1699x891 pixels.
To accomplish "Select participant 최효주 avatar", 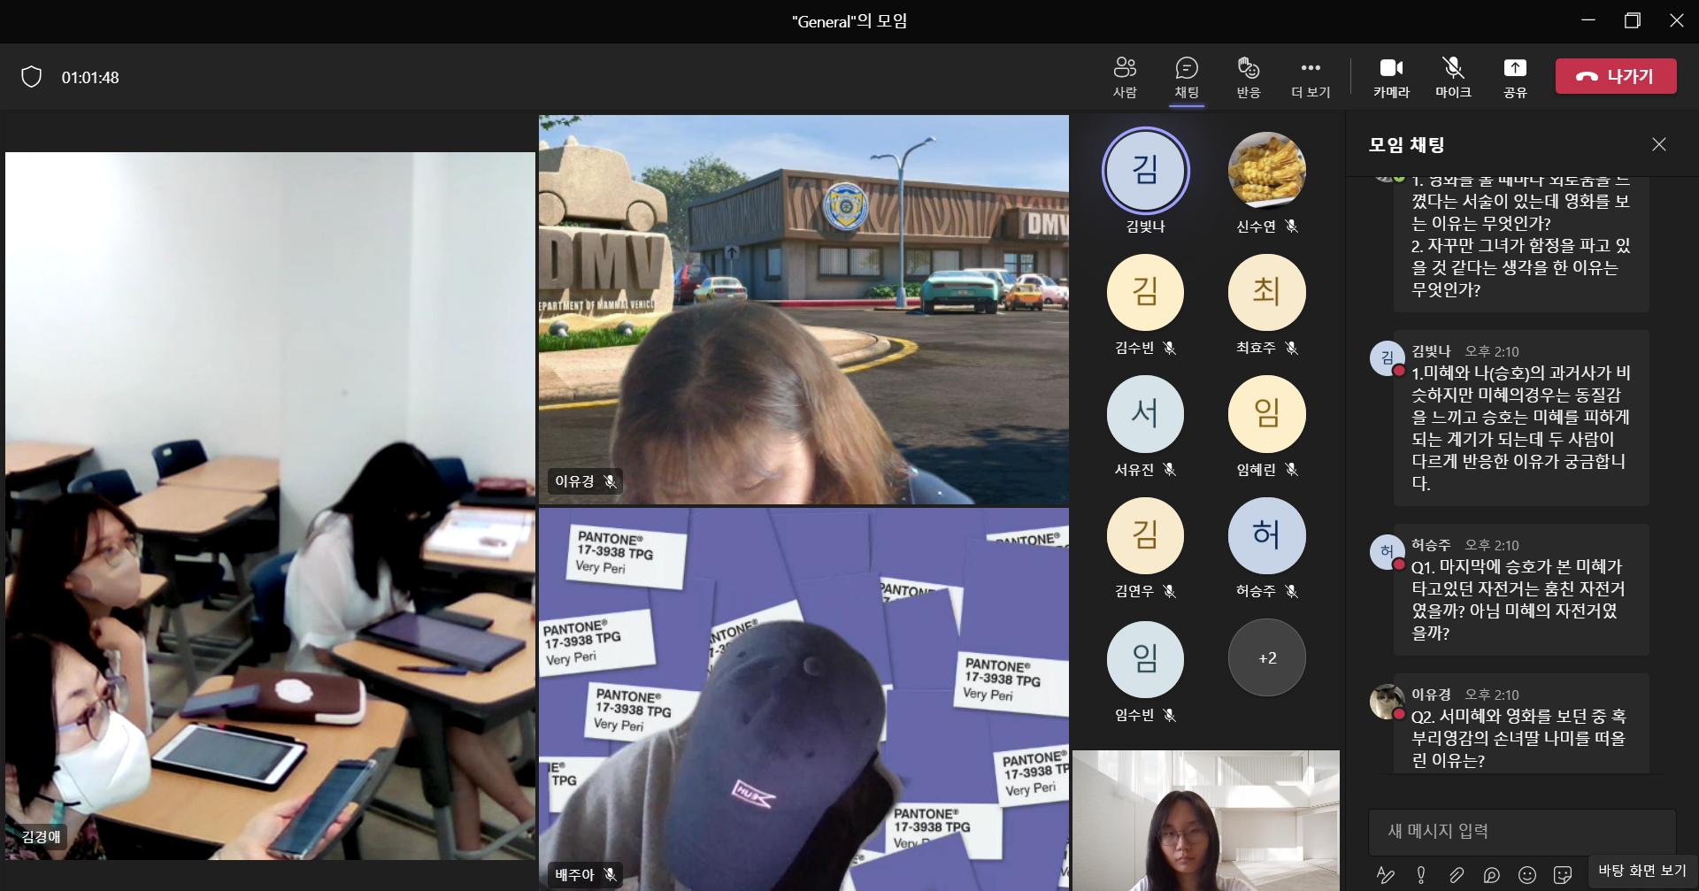I will 1267,292.
